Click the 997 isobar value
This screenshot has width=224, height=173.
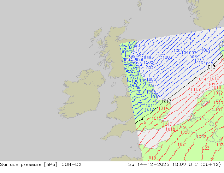pyautogui.click(x=140, y=56)
